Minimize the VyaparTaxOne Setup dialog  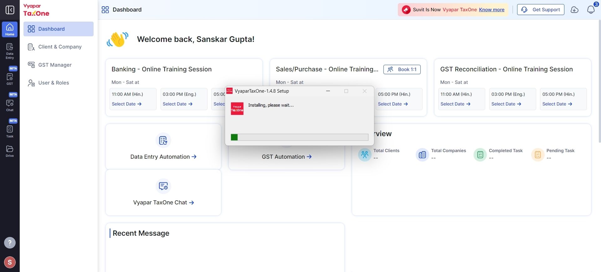click(328, 91)
